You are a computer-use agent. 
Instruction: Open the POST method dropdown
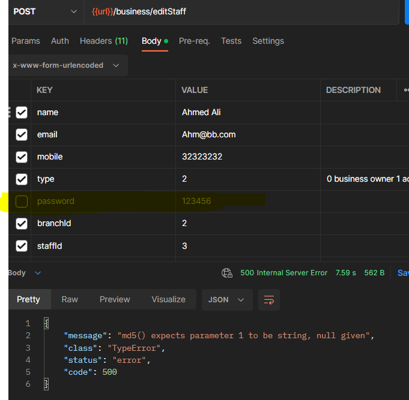(45, 11)
